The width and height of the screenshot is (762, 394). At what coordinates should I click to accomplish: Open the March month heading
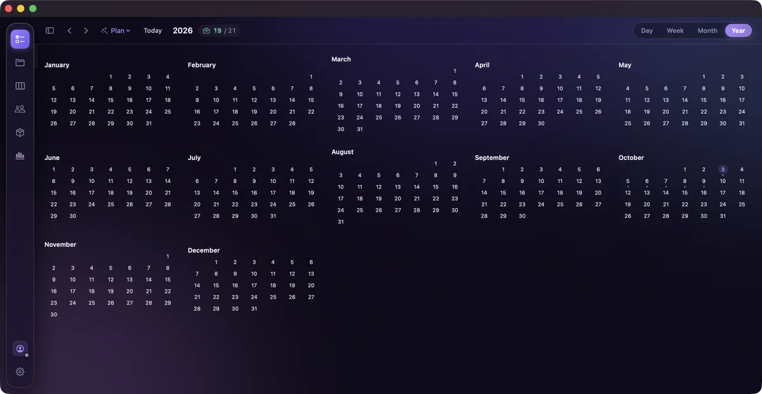point(341,59)
